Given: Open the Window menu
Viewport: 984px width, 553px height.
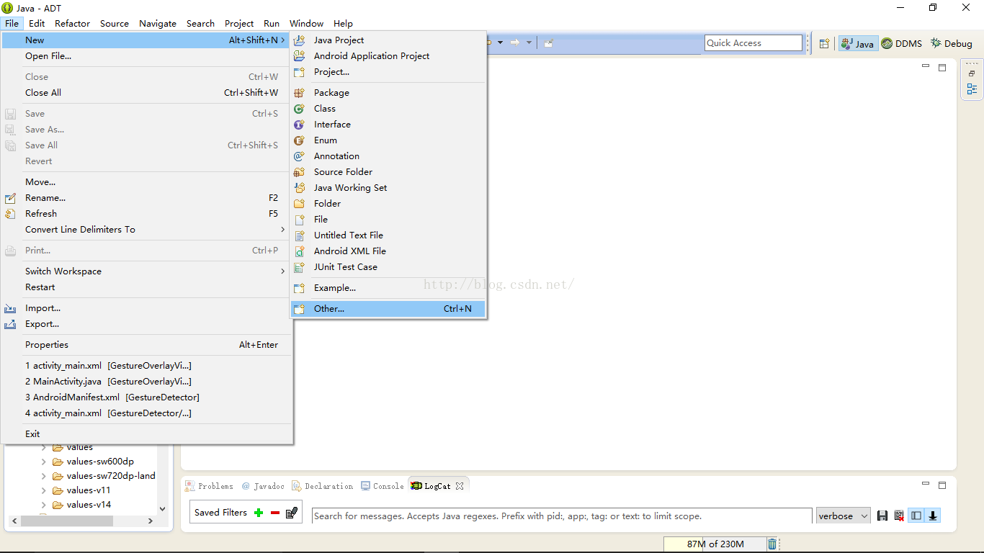Looking at the screenshot, I should 306,23.
